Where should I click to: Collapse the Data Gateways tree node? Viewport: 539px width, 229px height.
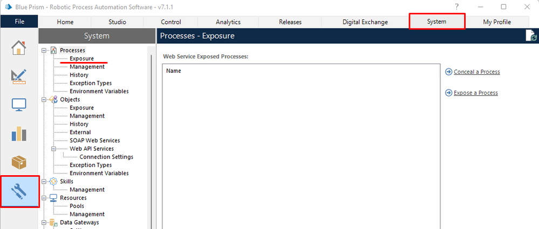click(x=44, y=223)
